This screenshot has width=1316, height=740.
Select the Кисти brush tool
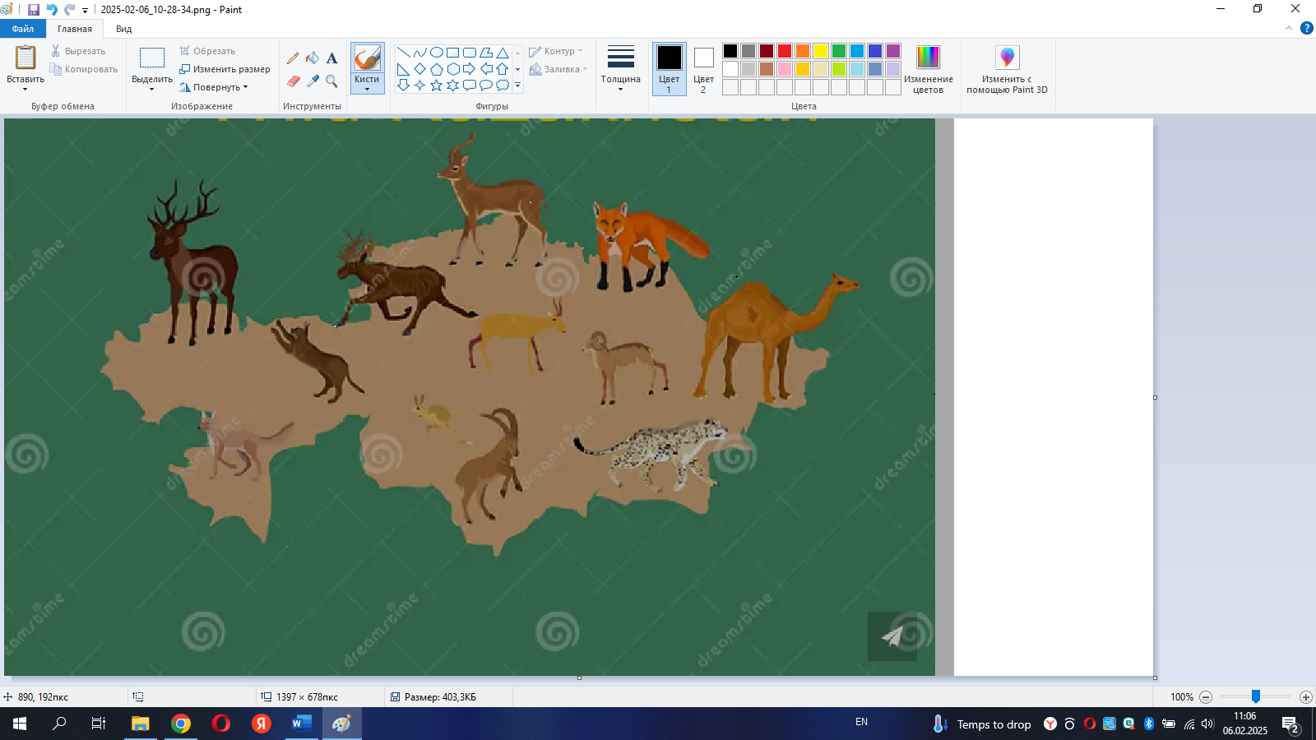(367, 58)
